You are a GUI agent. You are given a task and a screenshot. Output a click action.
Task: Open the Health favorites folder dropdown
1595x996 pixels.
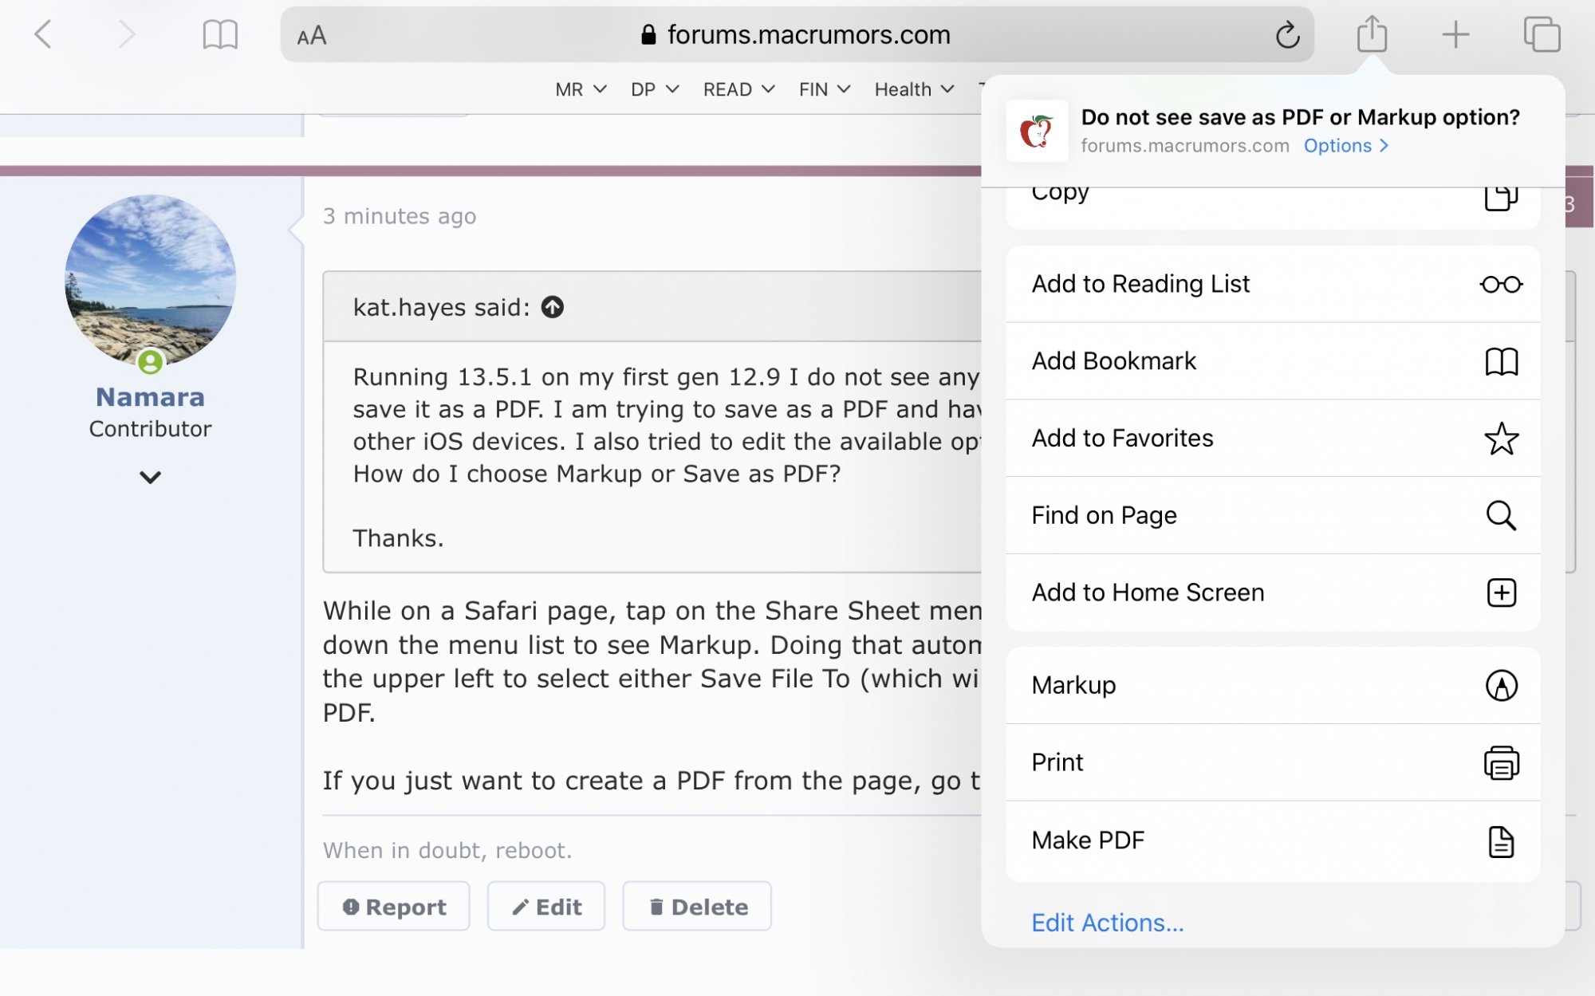coord(914,89)
